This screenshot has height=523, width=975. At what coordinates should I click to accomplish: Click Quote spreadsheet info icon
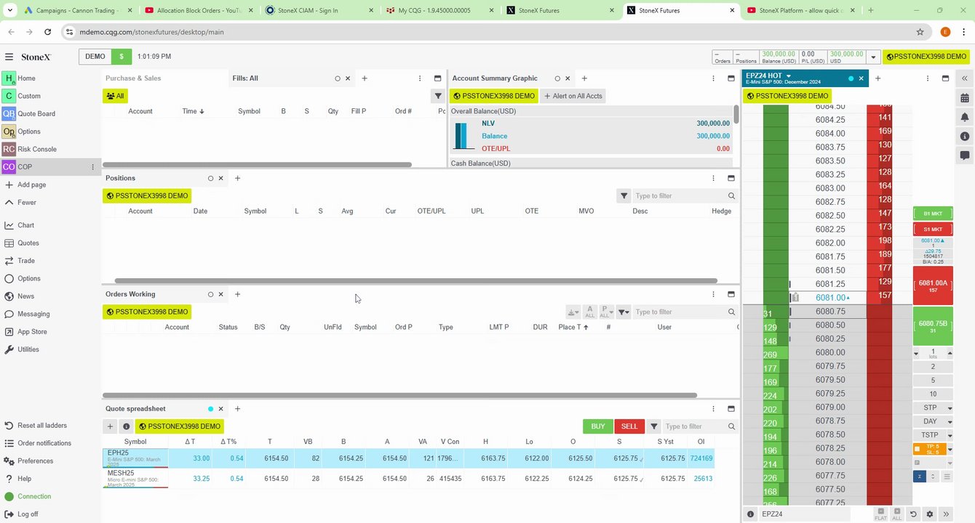pos(126,426)
